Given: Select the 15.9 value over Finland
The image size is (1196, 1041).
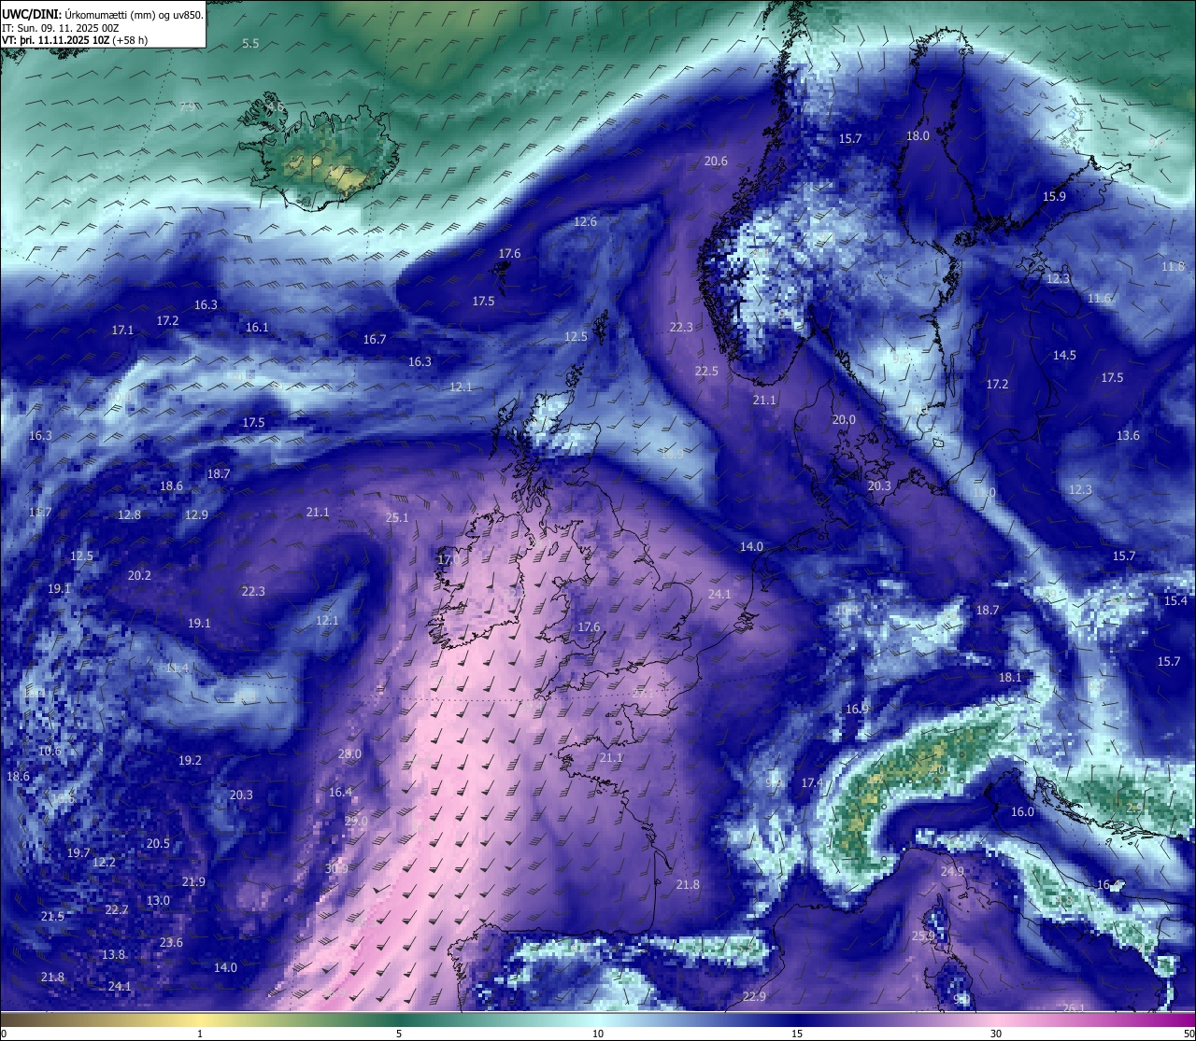Looking at the screenshot, I should [1054, 197].
